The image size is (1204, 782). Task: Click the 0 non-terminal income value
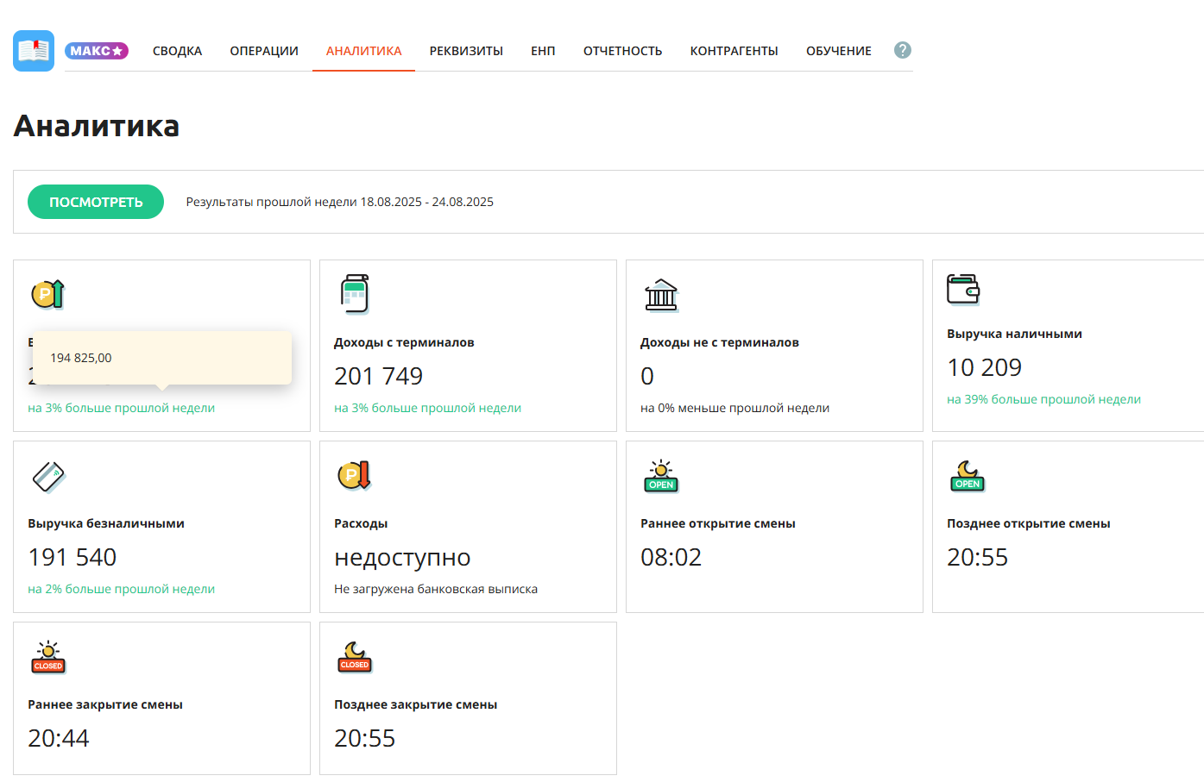click(647, 376)
